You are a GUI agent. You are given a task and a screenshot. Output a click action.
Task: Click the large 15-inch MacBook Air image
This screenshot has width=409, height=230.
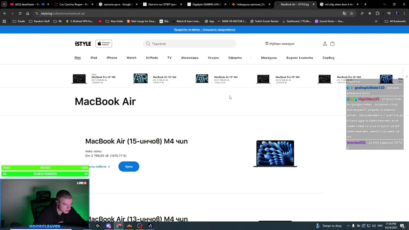point(275,154)
